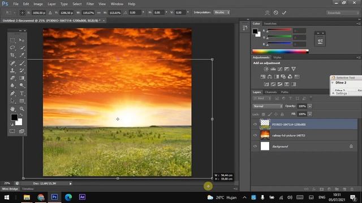This screenshot has width=362, height=203.
Task: Select the Healing Brush tool
Action: click(x=12, y=63)
